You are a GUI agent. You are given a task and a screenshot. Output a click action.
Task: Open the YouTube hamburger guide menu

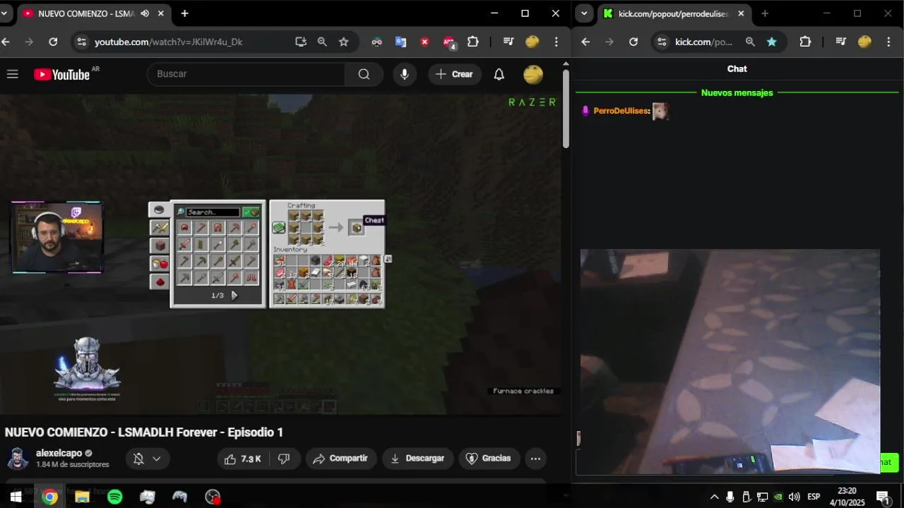coord(12,74)
